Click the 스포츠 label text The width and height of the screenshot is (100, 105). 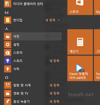pyautogui.click(x=18, y=61)
